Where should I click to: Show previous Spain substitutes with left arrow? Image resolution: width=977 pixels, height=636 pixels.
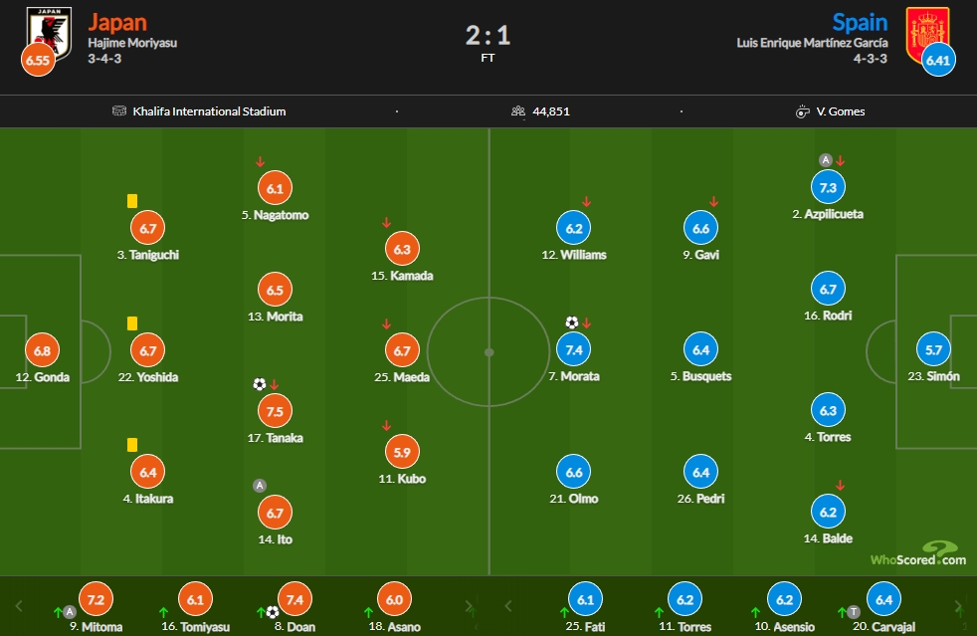(x=507, y=605)
